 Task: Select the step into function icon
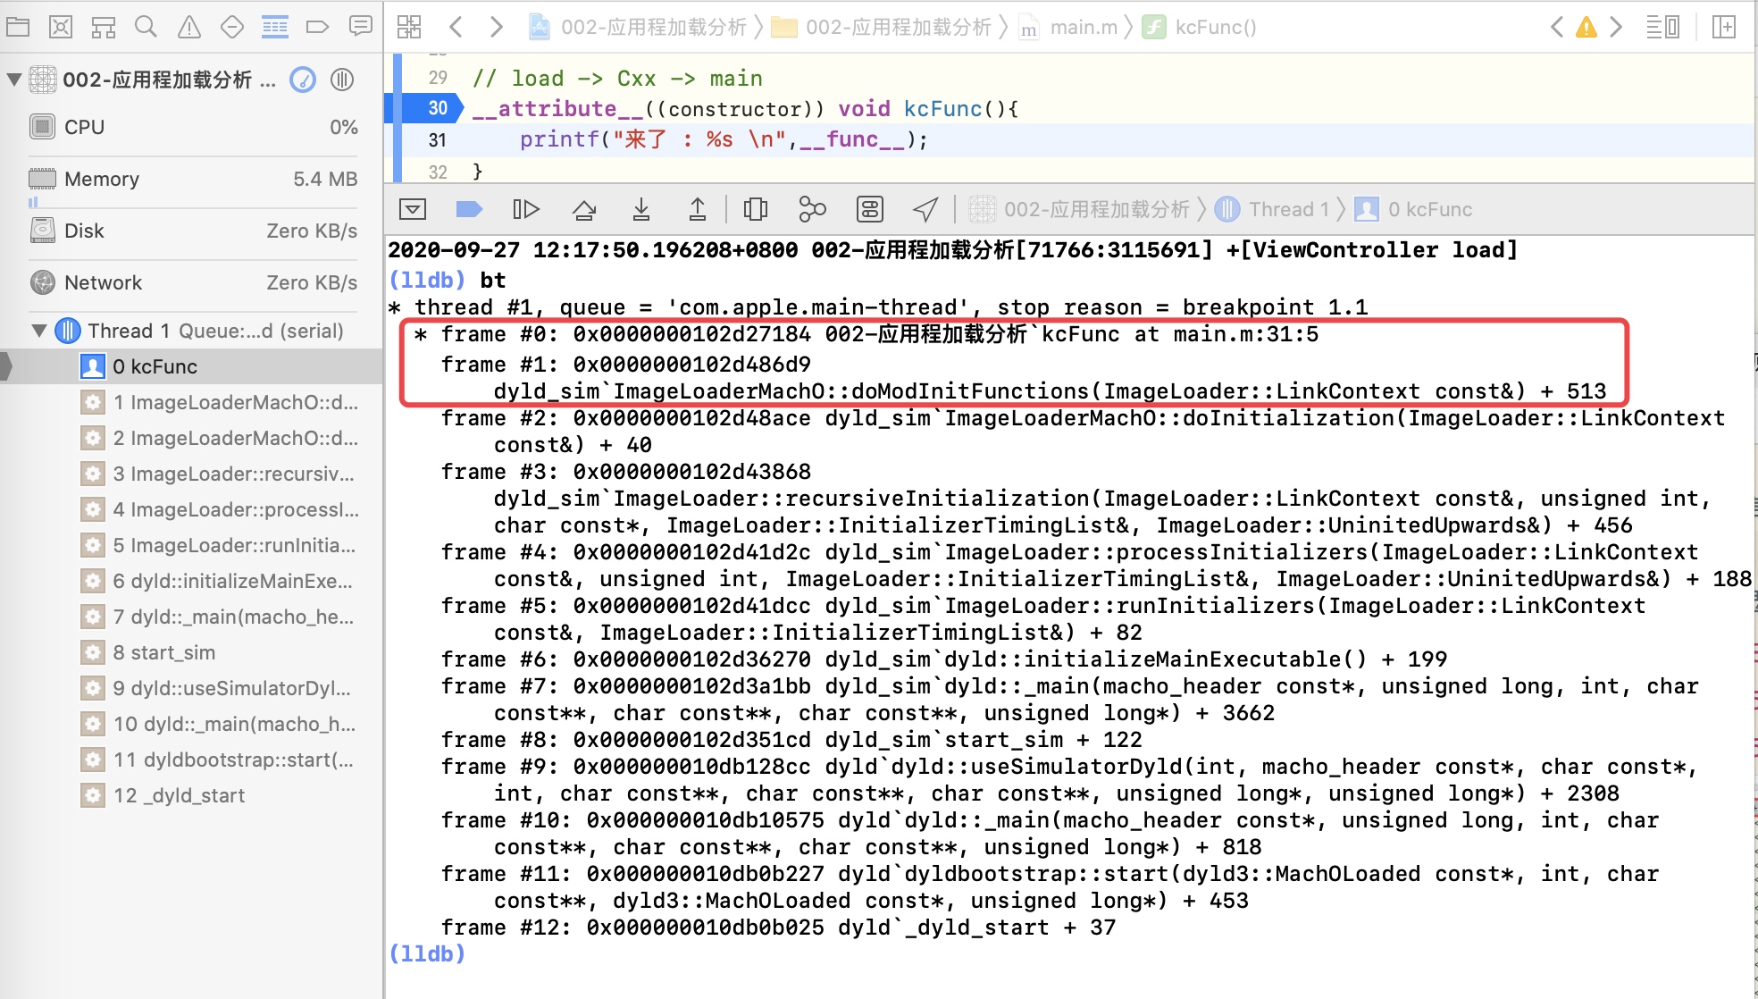click(641, 210)
